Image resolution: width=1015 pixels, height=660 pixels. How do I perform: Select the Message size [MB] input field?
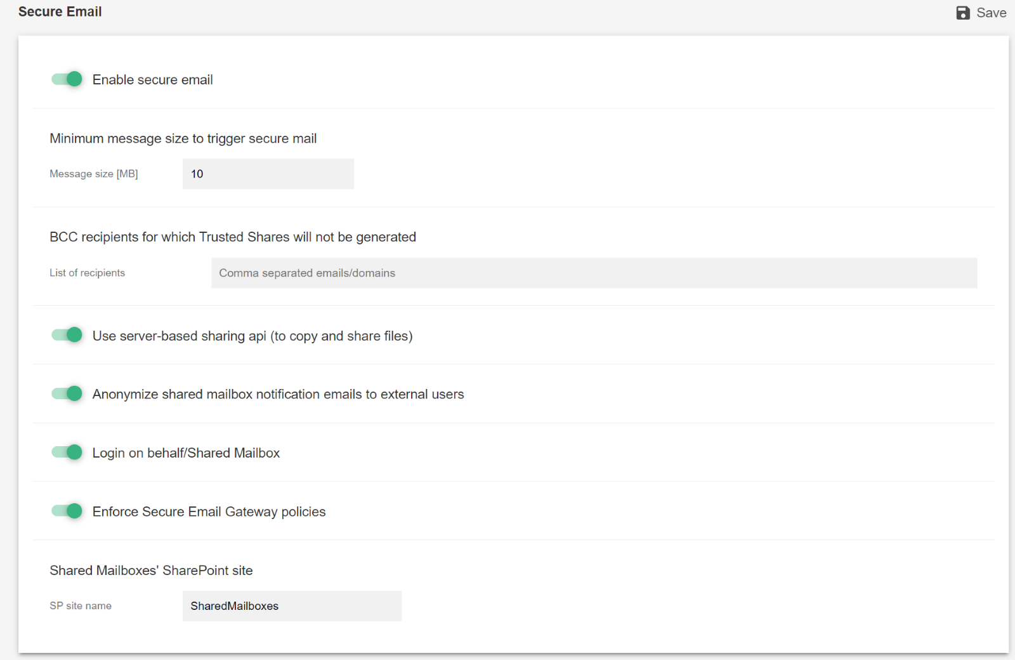[x=268, y=173]
